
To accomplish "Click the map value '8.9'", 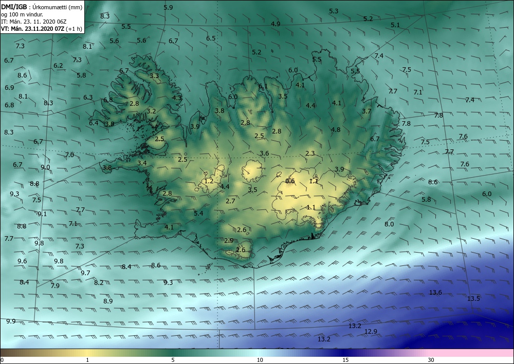I will 108,301.
